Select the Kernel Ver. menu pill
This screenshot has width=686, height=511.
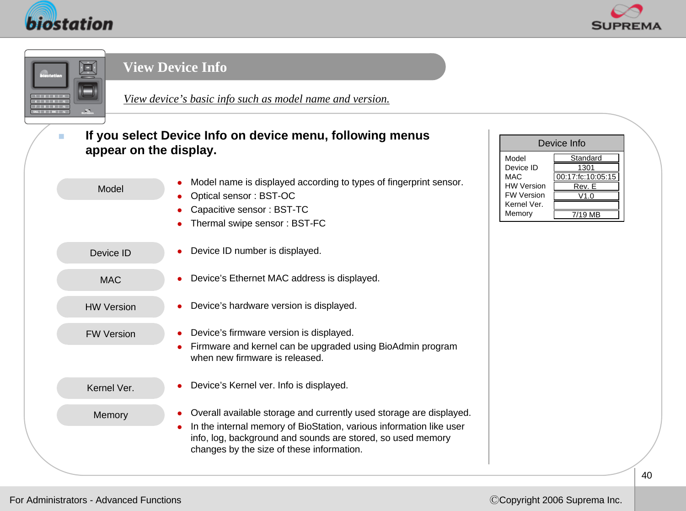(x=111, y=388)
